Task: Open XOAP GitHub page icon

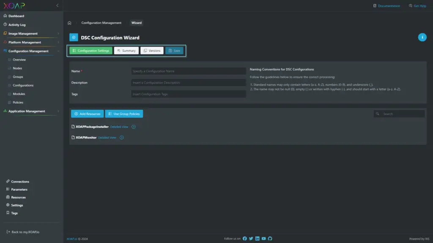Action: (x=270, y=239)
